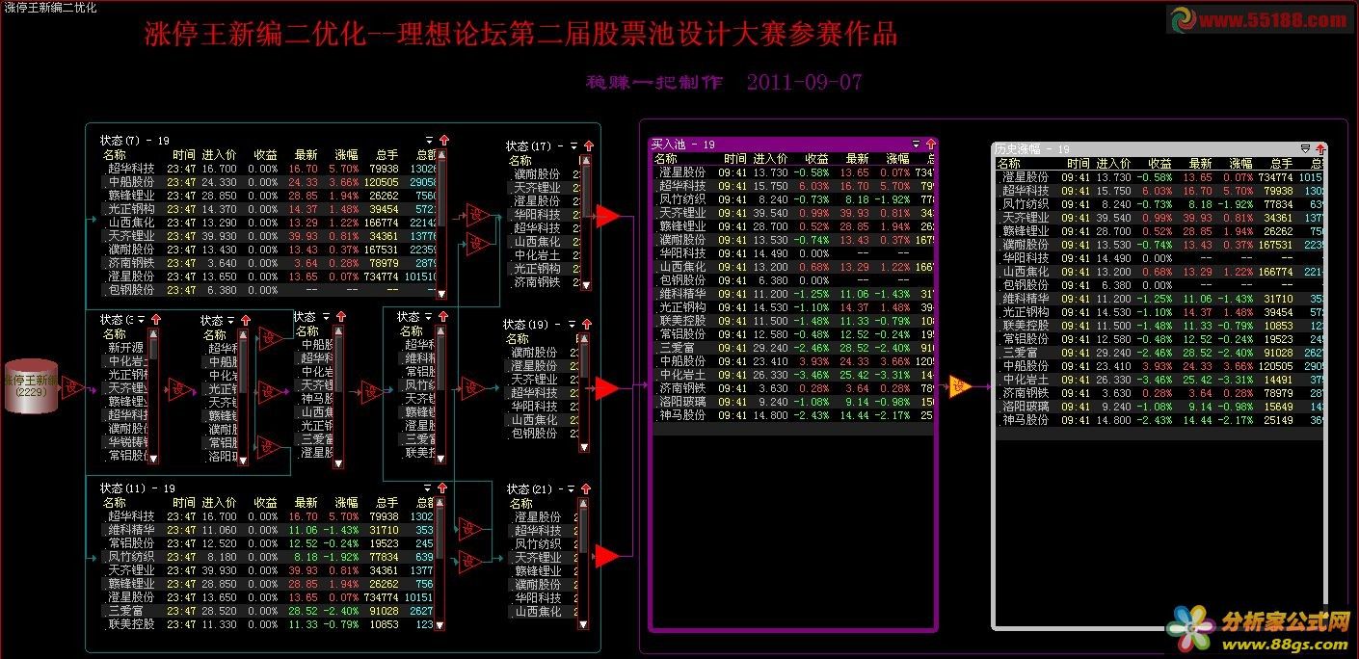
Task: Click the red up-arrow on 状态(11) panel
Action: click(443, 489)
